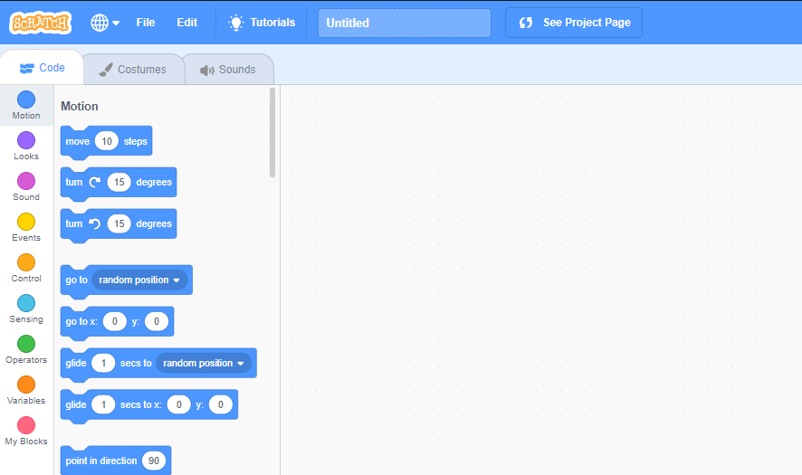The image size is (802, 475).
Task: Select the Control category circle
Action: 26,262
